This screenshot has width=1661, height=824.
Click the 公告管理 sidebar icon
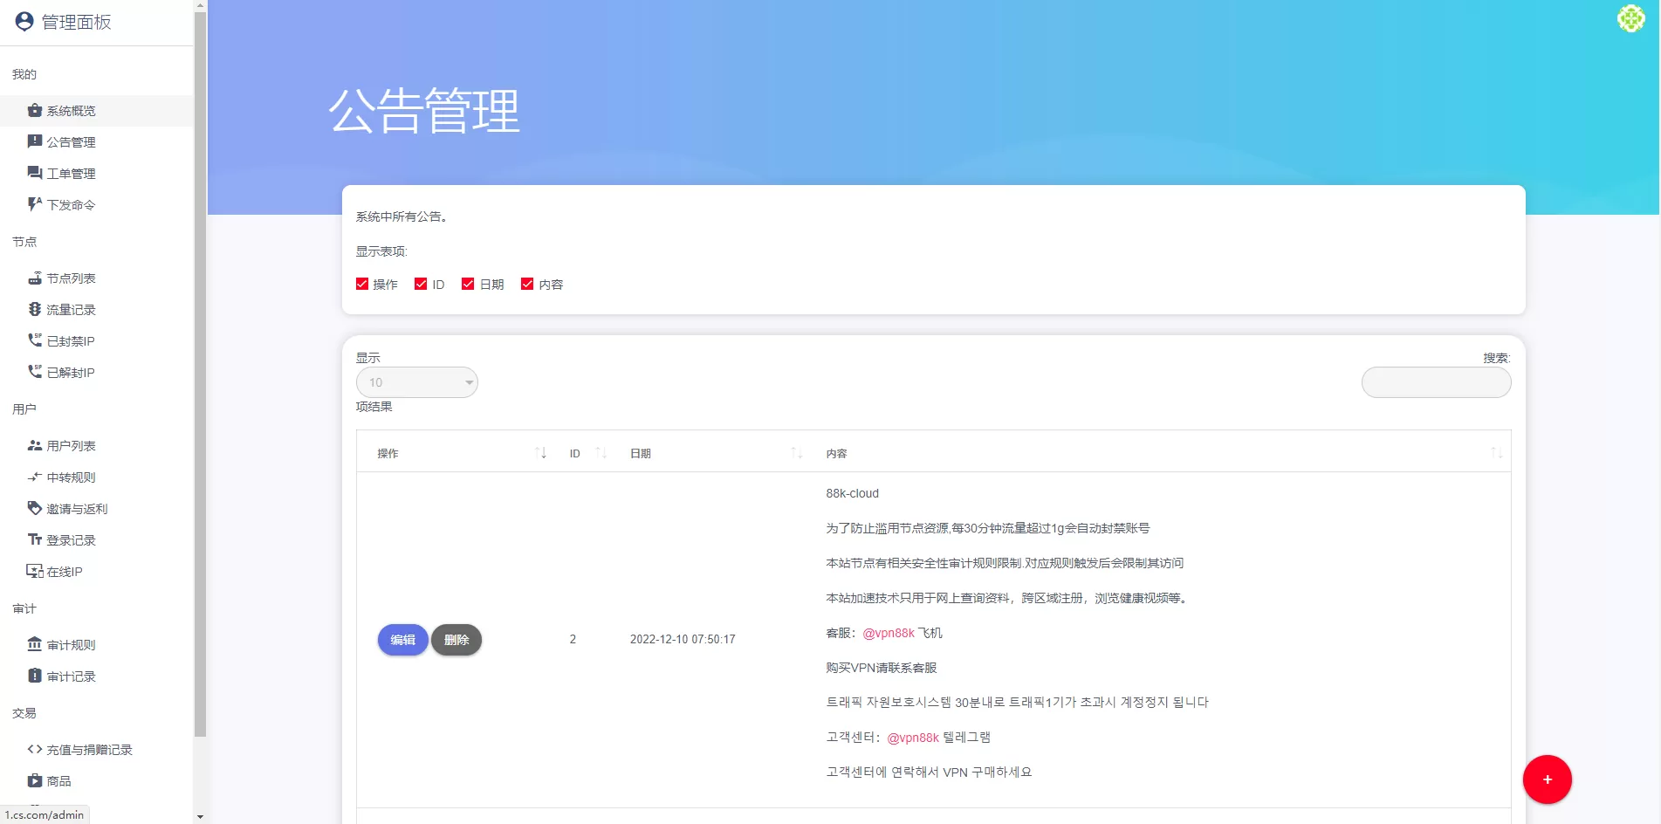point(35,141)
